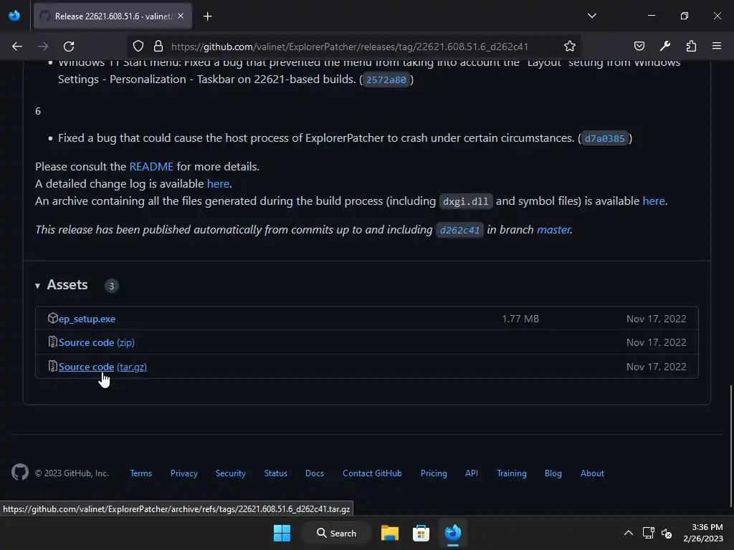The width and height of the screenshot is (734, 550).
Task: List all tabs dropdown arrow
Action: coord(591,16)
